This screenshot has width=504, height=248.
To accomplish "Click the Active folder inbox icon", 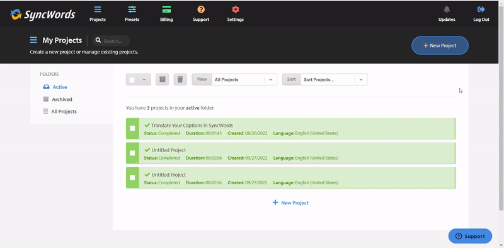I will pos(46,87).
